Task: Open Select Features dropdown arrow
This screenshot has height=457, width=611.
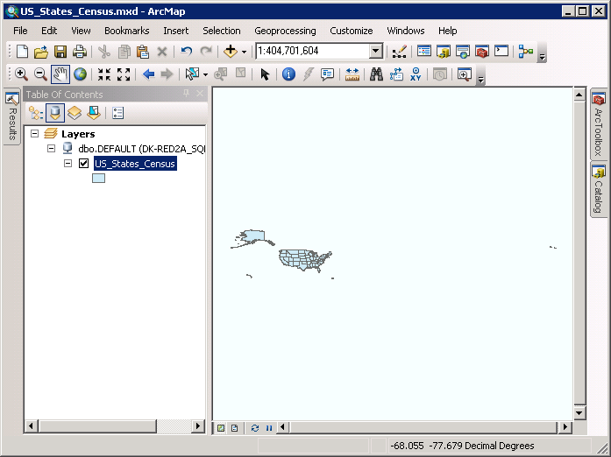Action: 205,74
